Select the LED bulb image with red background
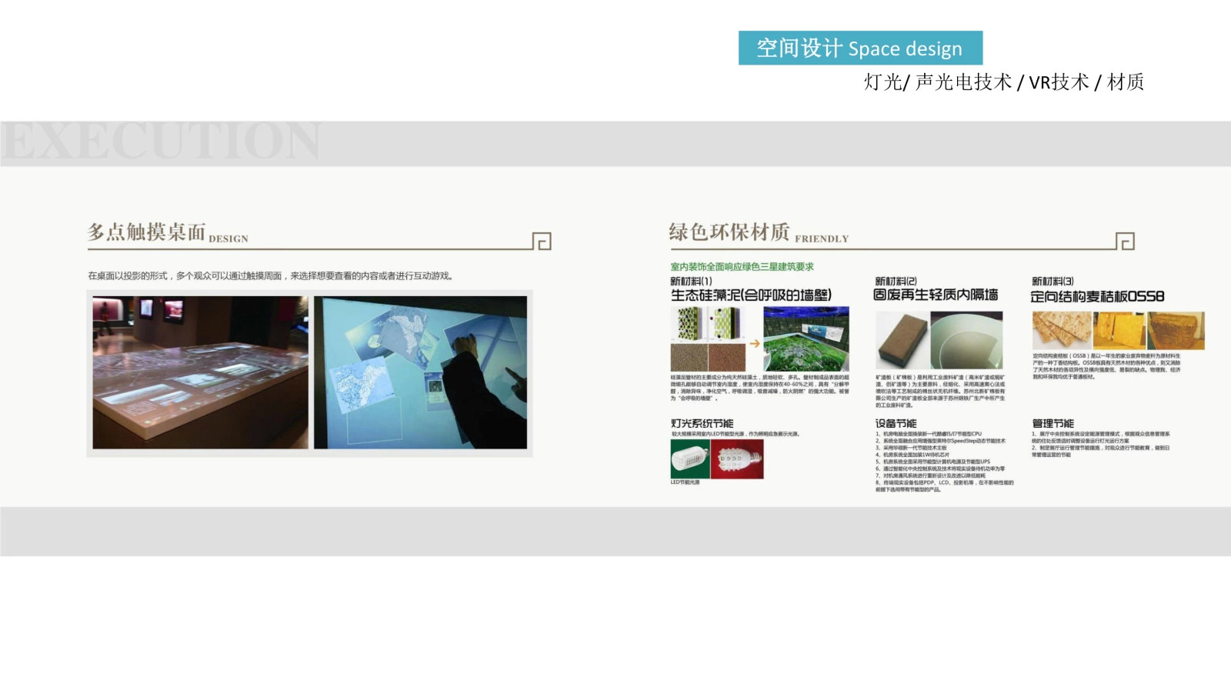This screenshot has width=1231, height=677. 737,459
